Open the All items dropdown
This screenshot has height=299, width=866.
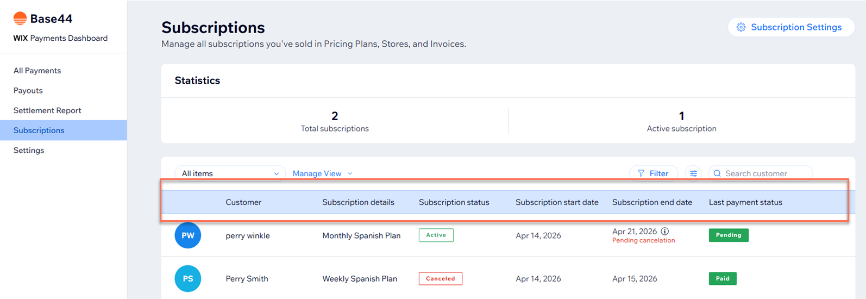tap(230, 173)
